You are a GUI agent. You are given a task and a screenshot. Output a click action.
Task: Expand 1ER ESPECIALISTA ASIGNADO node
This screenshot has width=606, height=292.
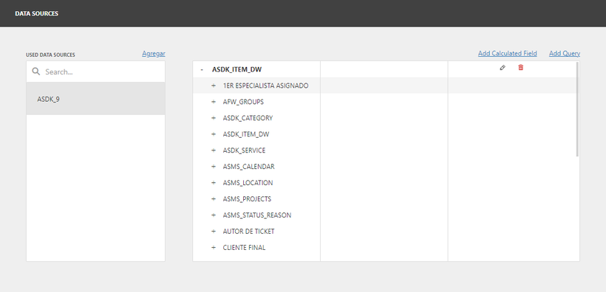point(214,86)
